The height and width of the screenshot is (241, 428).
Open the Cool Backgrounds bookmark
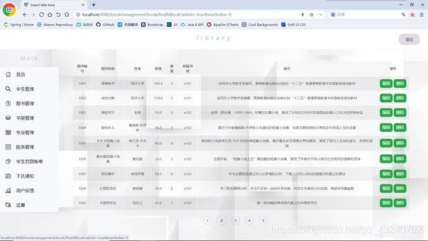tap(260, 25)
